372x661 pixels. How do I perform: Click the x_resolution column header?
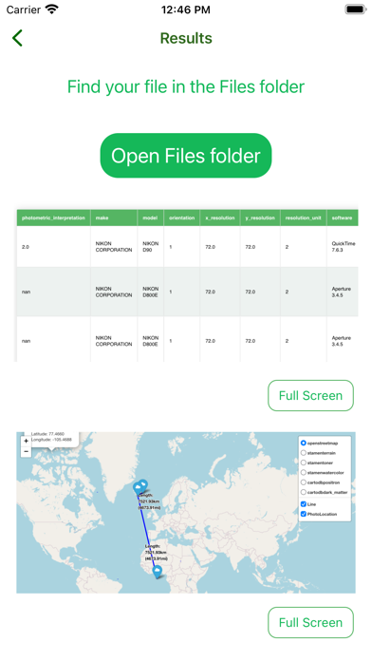(x=220, y=217)
